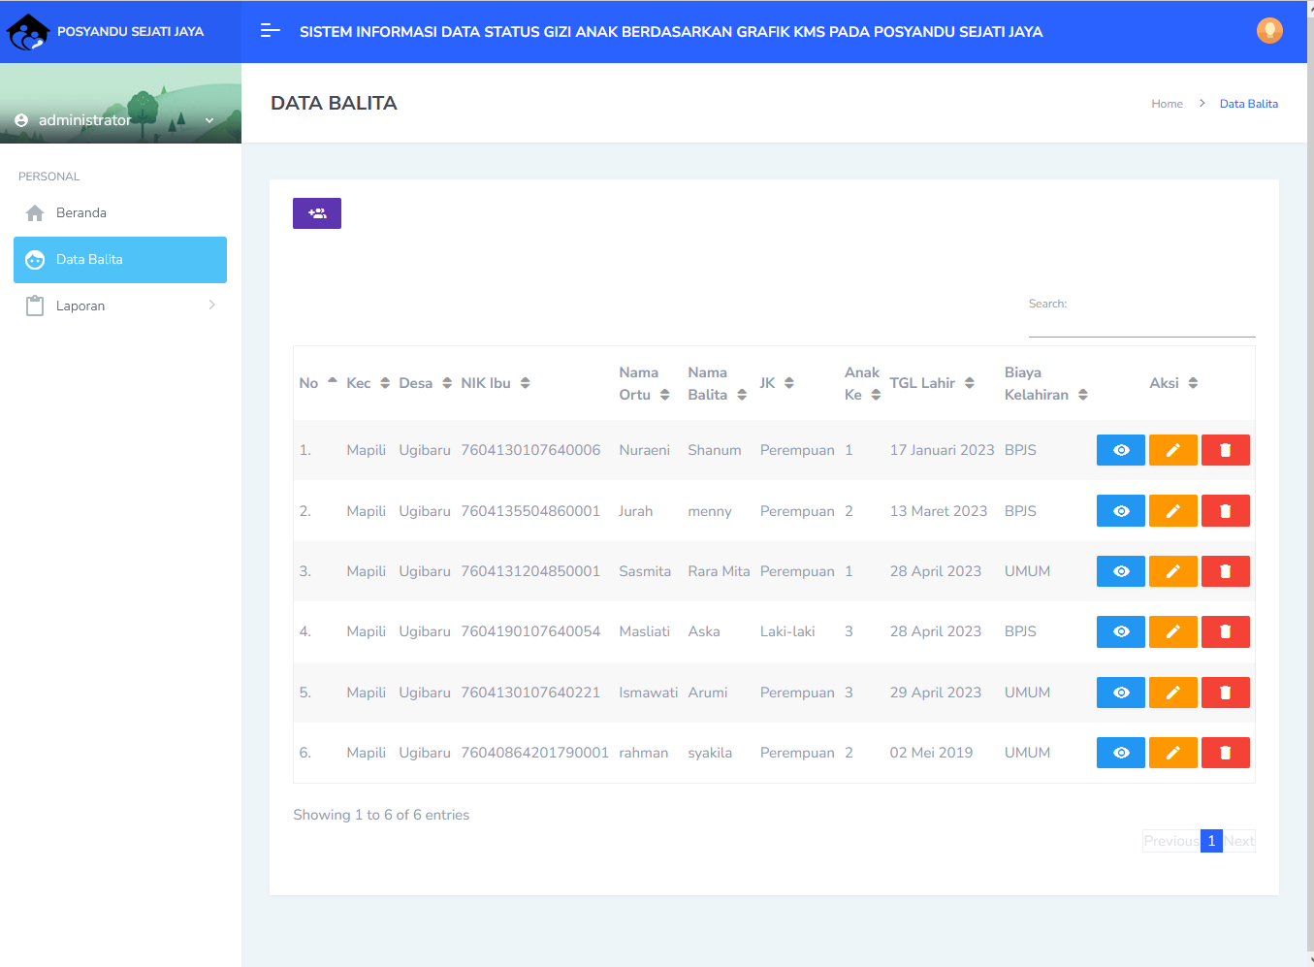Image resolution: width=1314 pixels, height=967 pixels.
Task: Open Beranda in the sidebar
Action: point(81,213)
